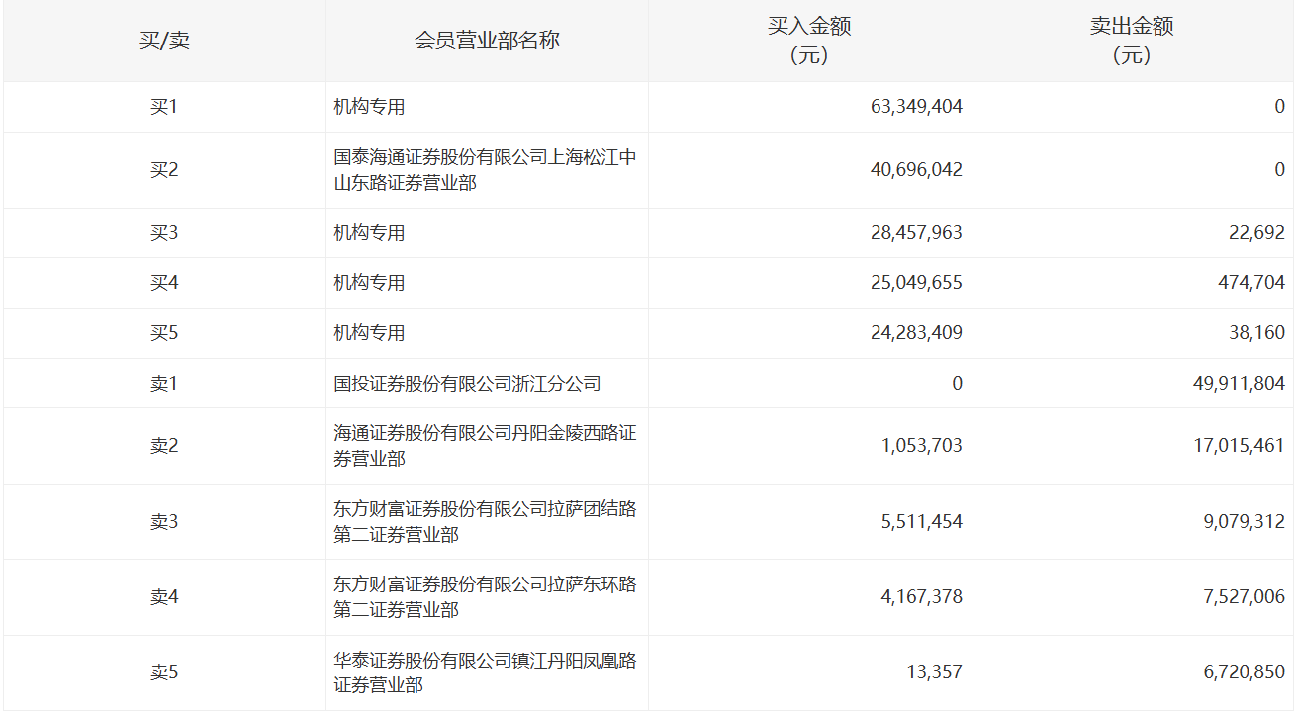This screenshot has height=714, width=1295.
Task: Click sell amount 49,911,804
Action: (1239, 384)
